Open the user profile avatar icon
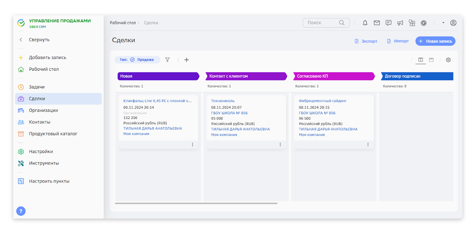Screen dimensions: 474x234 (453, 23)
